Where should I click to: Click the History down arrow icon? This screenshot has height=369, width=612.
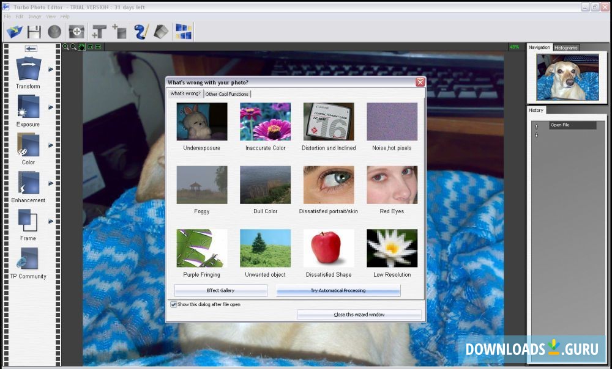click(536, 135)
